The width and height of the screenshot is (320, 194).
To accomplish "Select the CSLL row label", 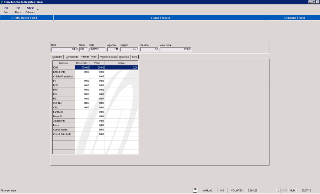I will pos(64,108).
